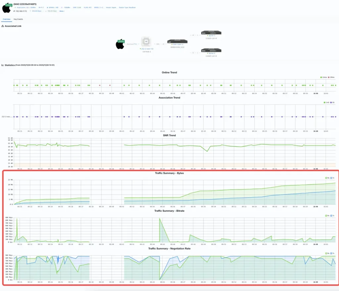Screen dimensions: 339x291
Task: Click the bar-chart icon beside Statistics heading
Action: [3, 65]
